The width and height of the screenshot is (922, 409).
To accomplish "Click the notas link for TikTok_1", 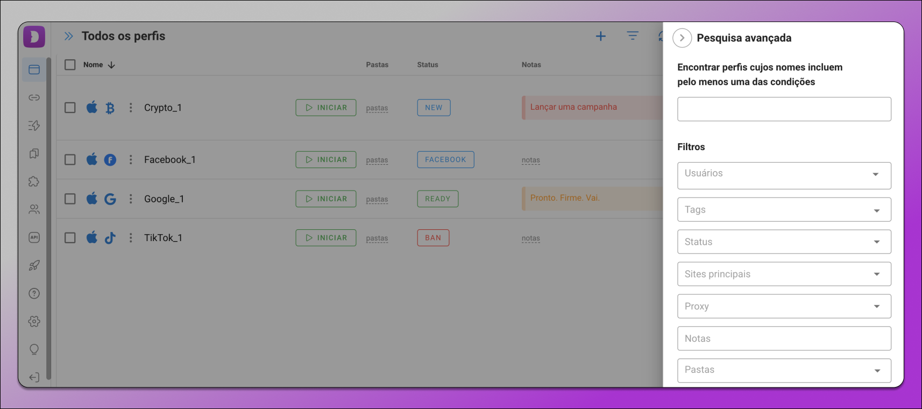I will tap(531, 238).
